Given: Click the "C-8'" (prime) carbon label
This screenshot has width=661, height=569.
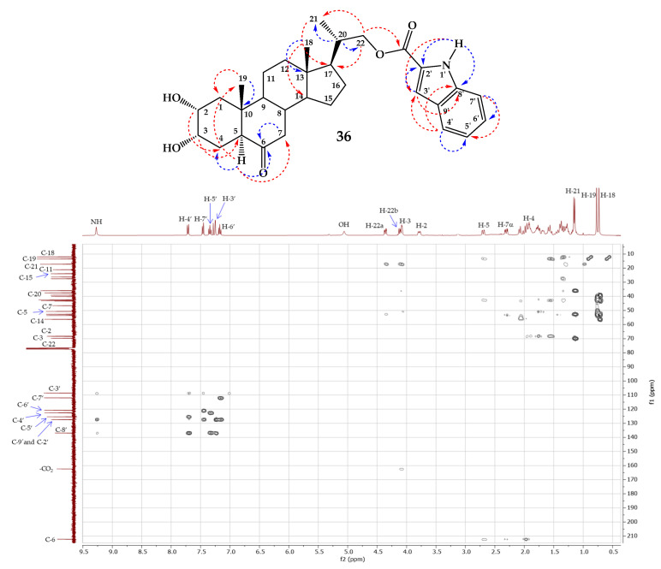Looking at the screenshot, I should click(61, 430).
